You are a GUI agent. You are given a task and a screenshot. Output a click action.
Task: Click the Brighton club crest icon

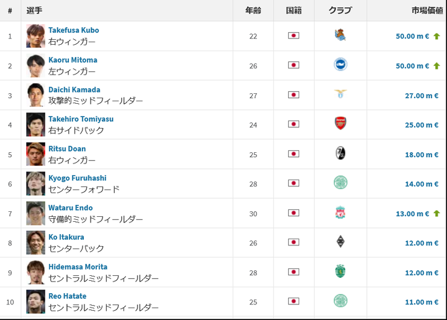340,65
